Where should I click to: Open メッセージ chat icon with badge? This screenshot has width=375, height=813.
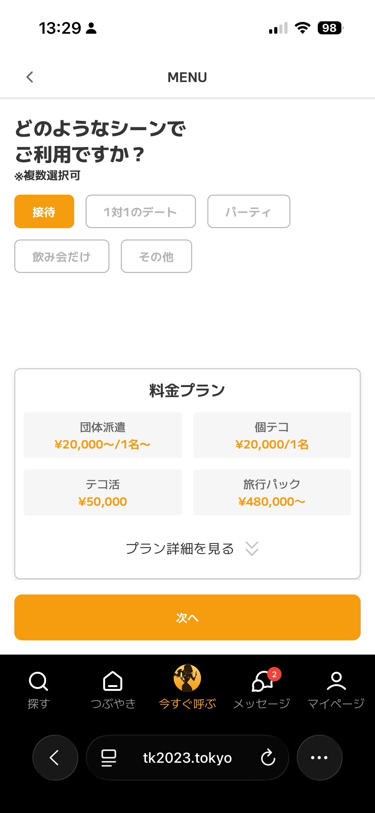262,681
